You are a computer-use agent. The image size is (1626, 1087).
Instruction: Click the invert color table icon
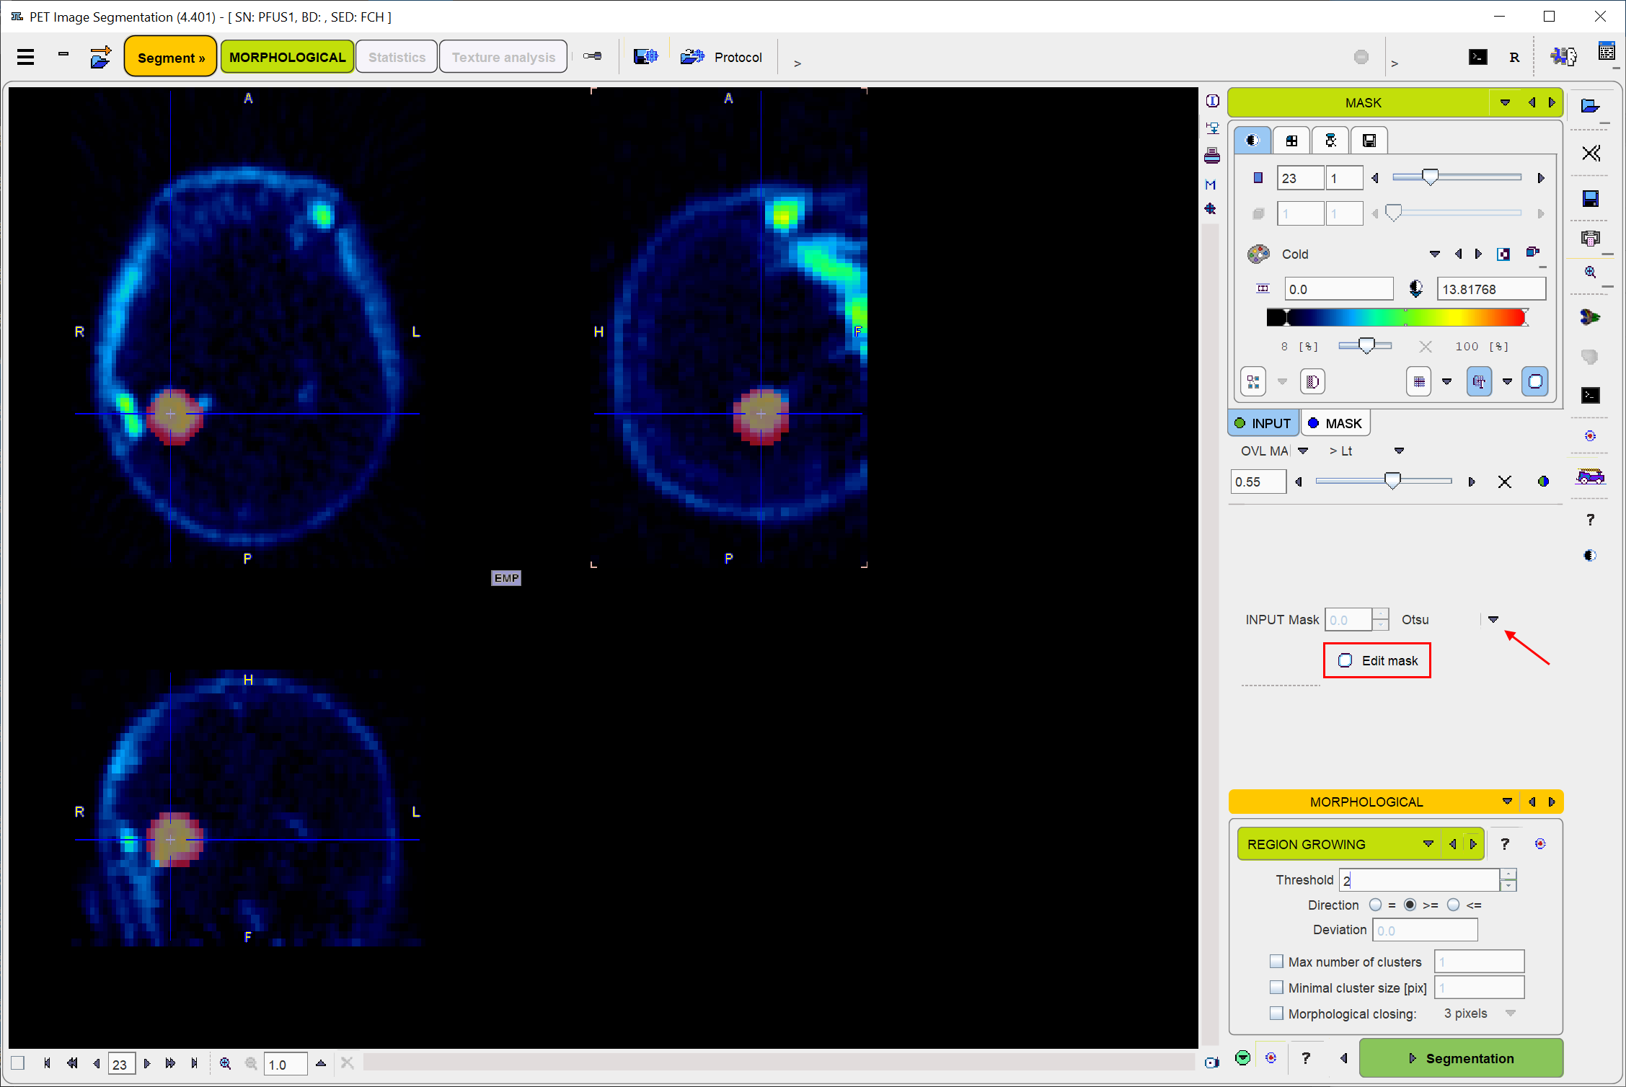click(x=1503, y=254)
